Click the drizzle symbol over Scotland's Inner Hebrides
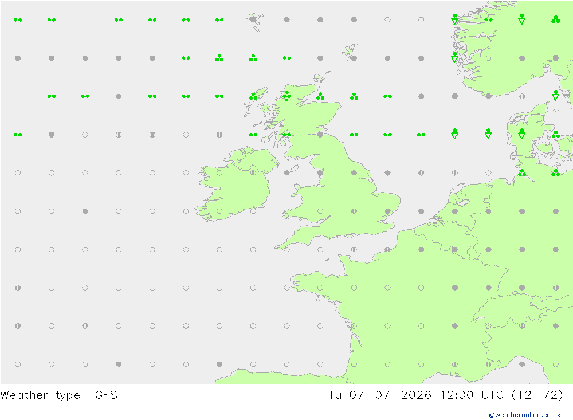The width and height of the screenshot is (573, 420). pos(287,135)
